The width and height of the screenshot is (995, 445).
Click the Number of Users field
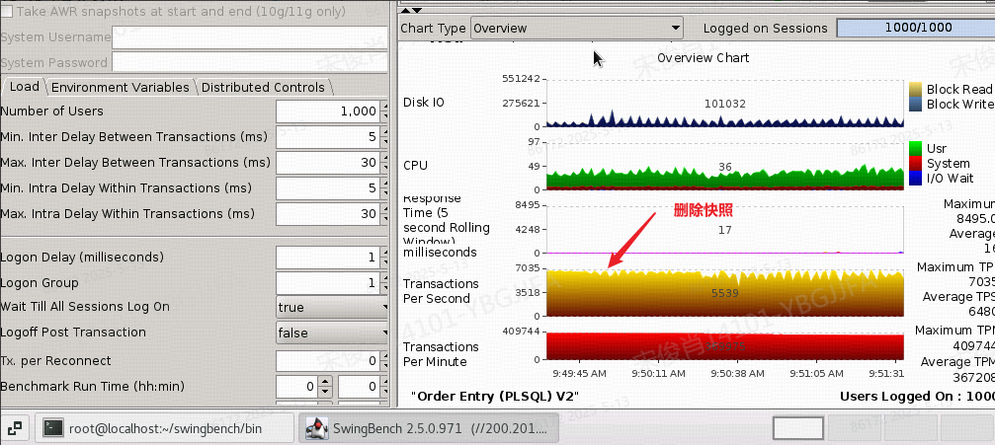(x=326, y=111)
